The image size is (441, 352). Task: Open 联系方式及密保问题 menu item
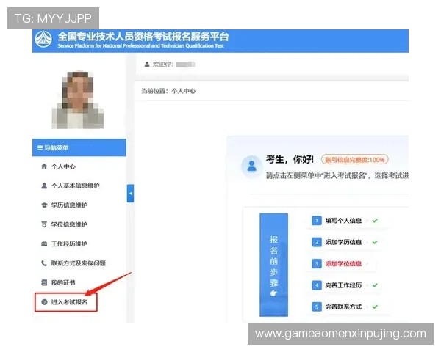[x=79, y=263]
